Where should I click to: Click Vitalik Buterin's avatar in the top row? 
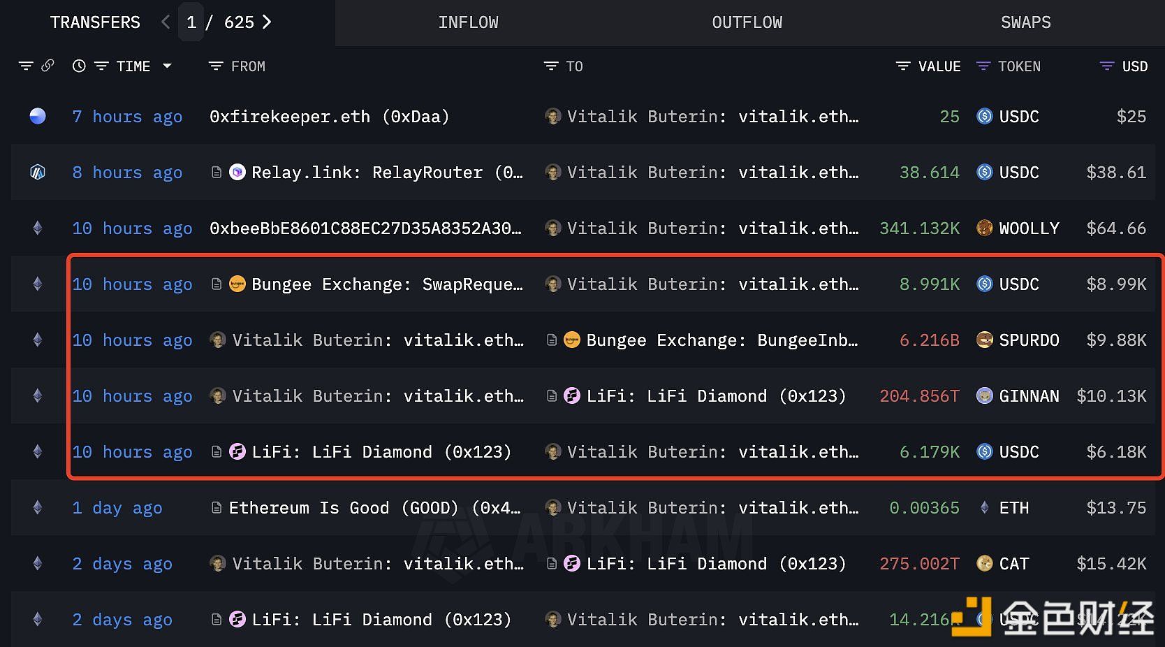click(x=553, y=117)
